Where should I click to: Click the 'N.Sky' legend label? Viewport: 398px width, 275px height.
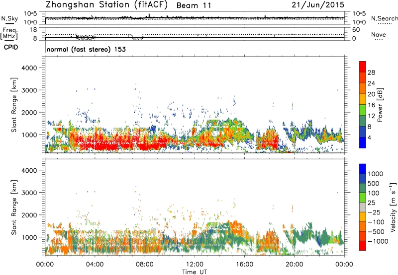9,18
